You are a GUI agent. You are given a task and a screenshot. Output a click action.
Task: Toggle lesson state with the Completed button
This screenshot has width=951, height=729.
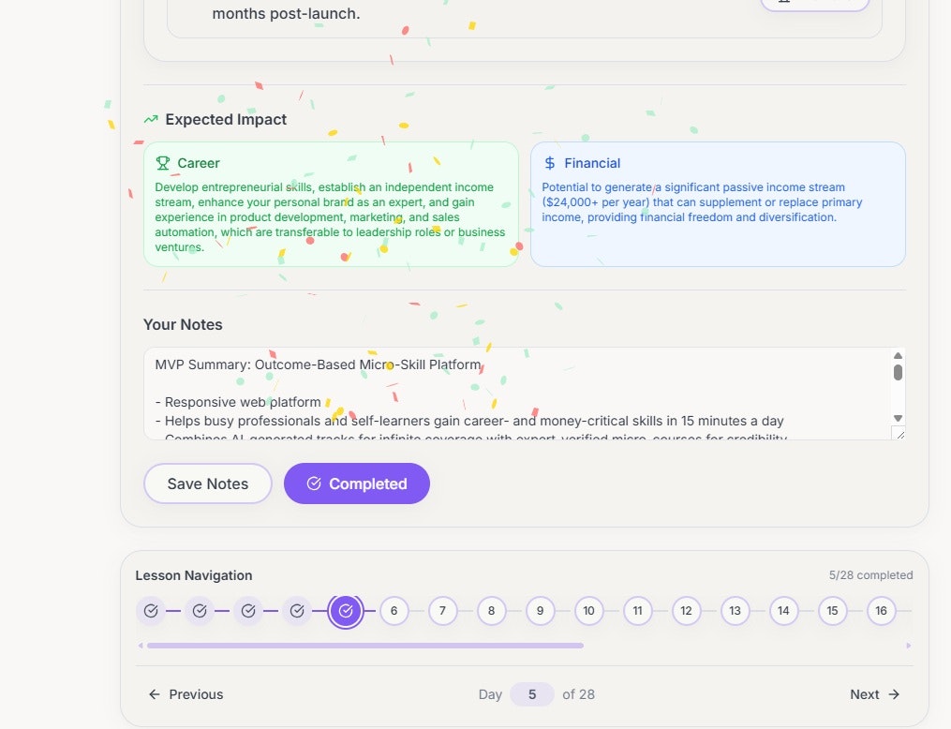356,484
